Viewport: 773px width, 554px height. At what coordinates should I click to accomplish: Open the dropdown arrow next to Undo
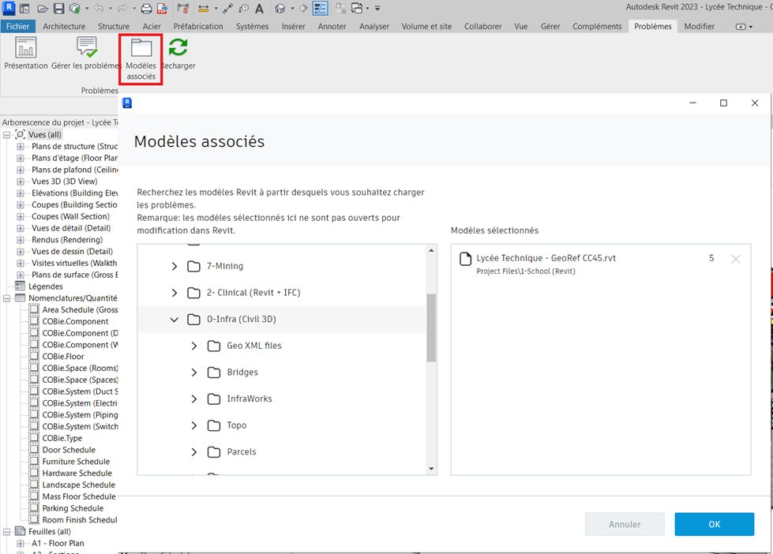tap(110, 9)
